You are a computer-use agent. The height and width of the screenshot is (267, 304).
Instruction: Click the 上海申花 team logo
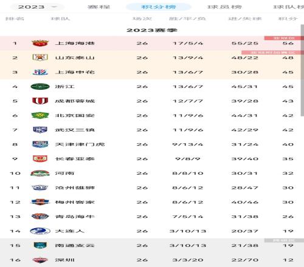40,72
